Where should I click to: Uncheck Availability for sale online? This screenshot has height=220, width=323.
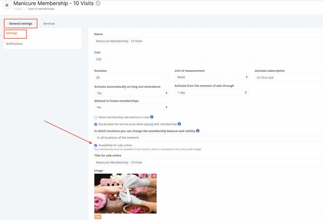(x=96, y=145)
